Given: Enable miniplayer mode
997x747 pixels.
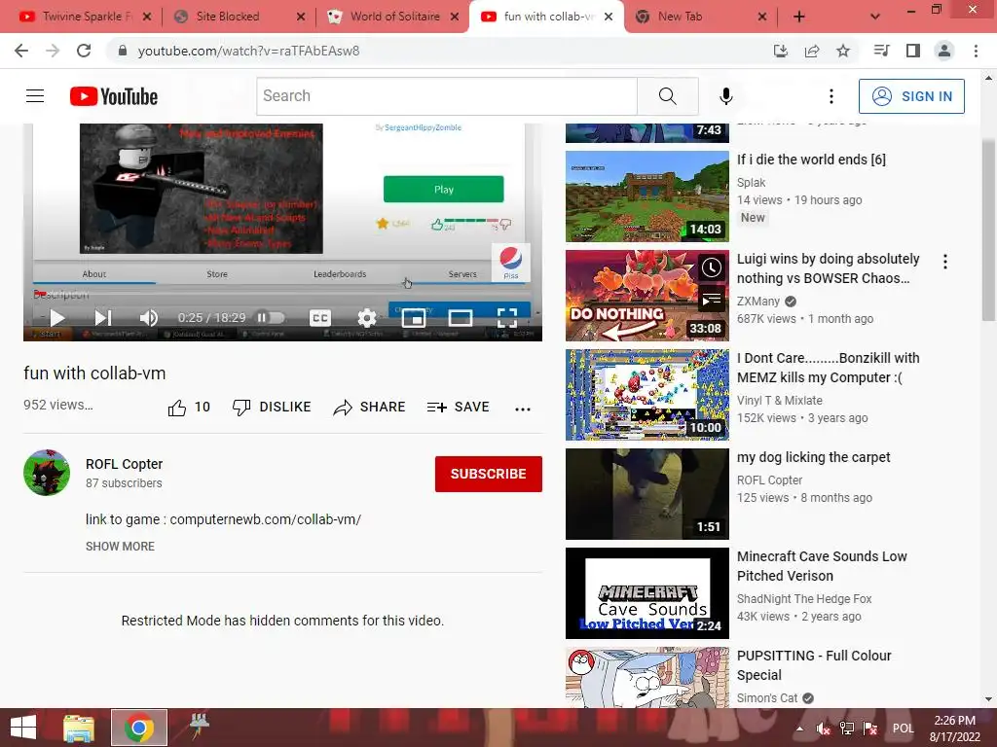Looking at the screenshot, I should pyautogui.click(x=413, y=318).
